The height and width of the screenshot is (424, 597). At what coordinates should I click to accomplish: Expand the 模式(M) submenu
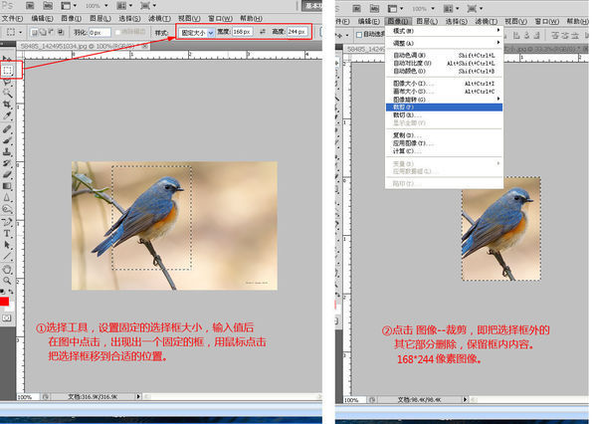coord(445,31)
